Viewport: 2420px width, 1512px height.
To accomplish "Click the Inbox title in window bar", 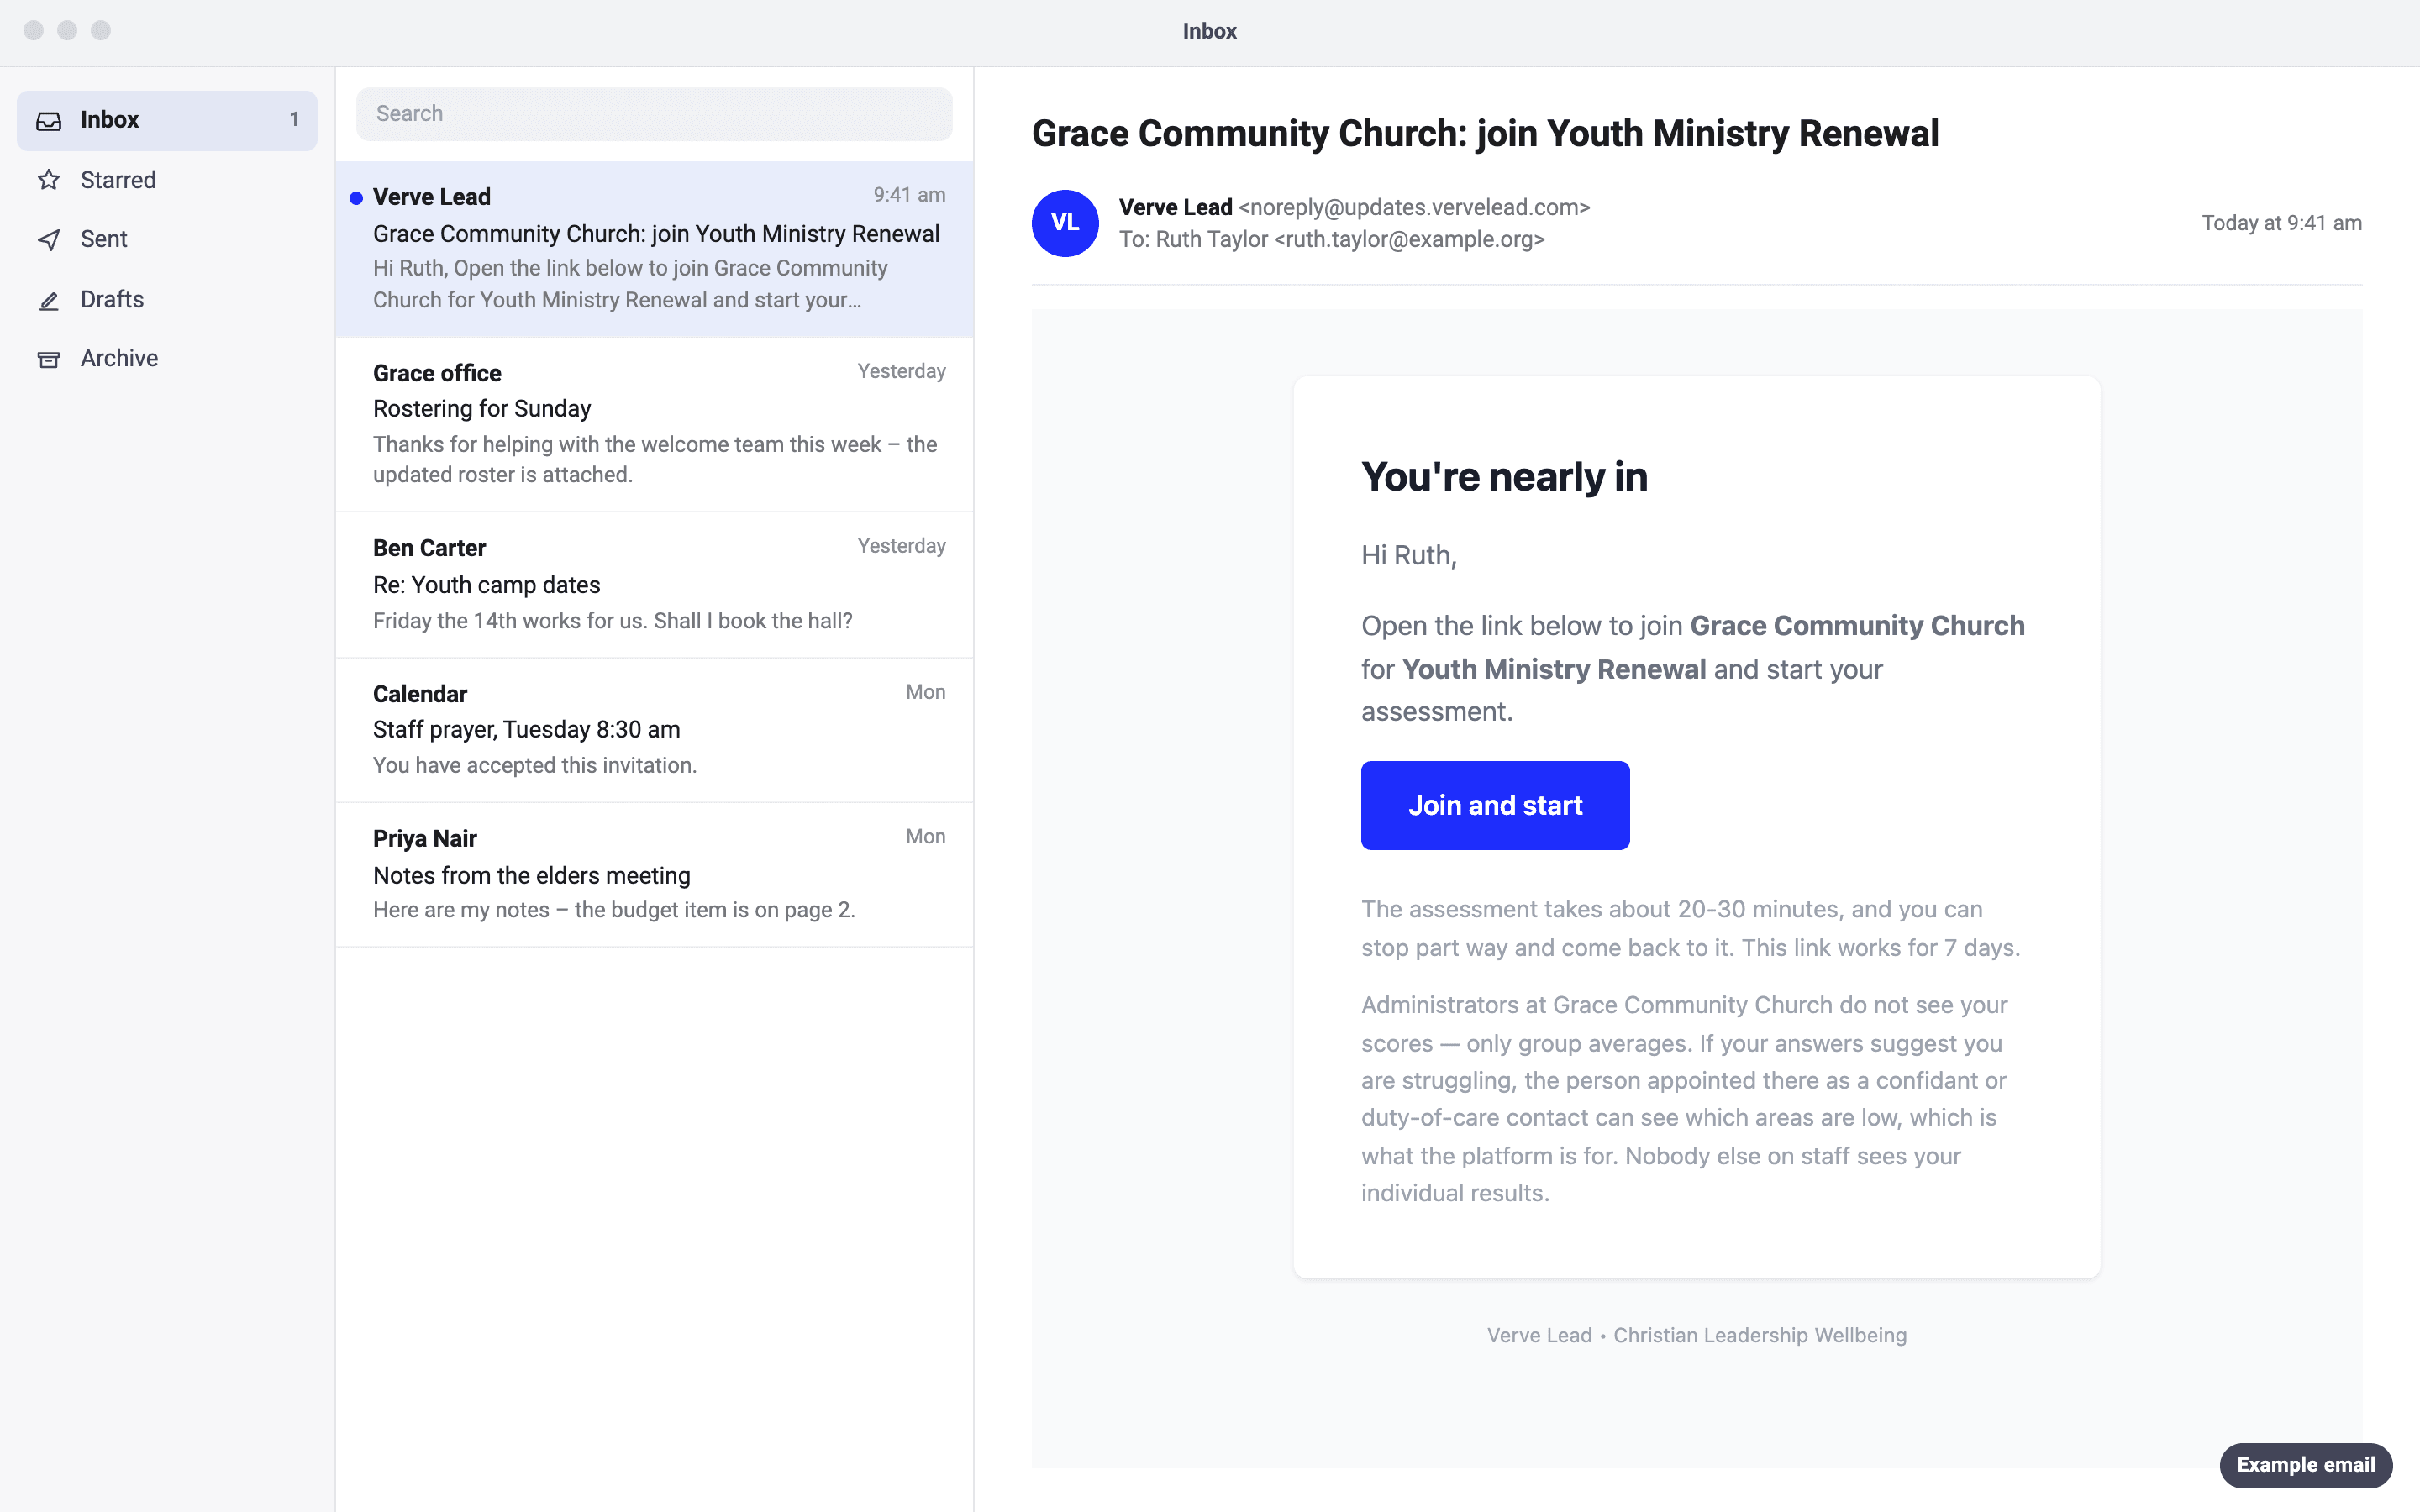I will click(1210, 31).
